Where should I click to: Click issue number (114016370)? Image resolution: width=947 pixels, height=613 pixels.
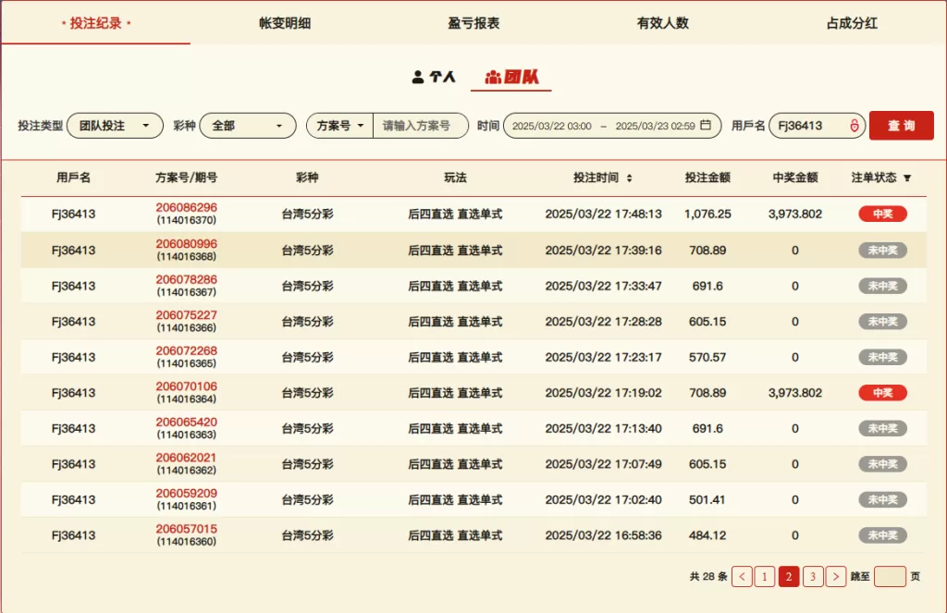[x=186, y=220]
